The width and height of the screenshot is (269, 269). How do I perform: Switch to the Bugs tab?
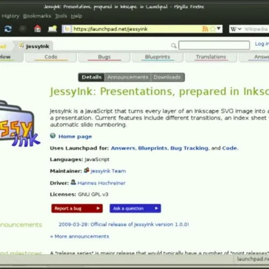click(x=104, y=57)
